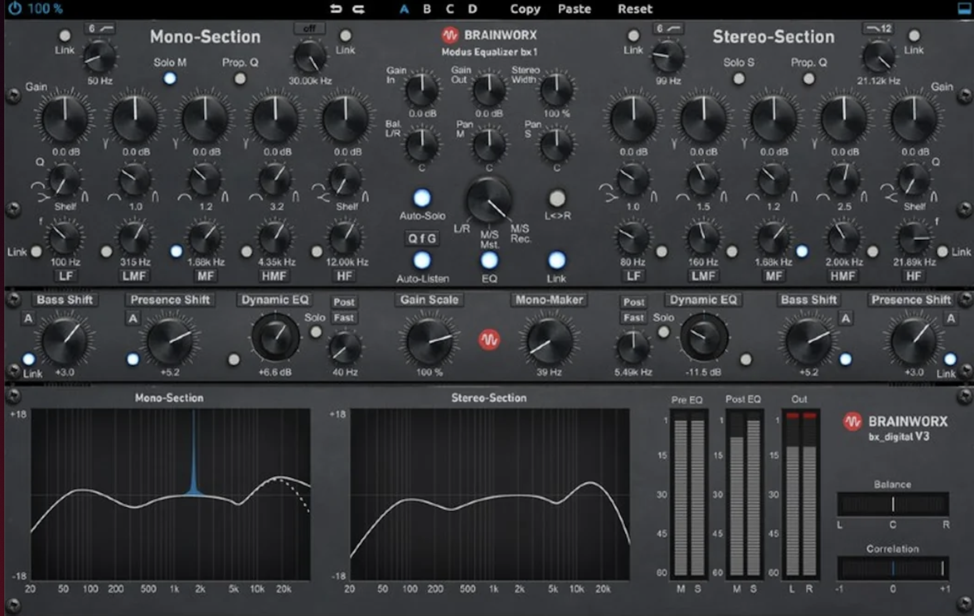Click the Mono LMF band label
Viewport: 974px width, 616px height.
coord(134,276)
